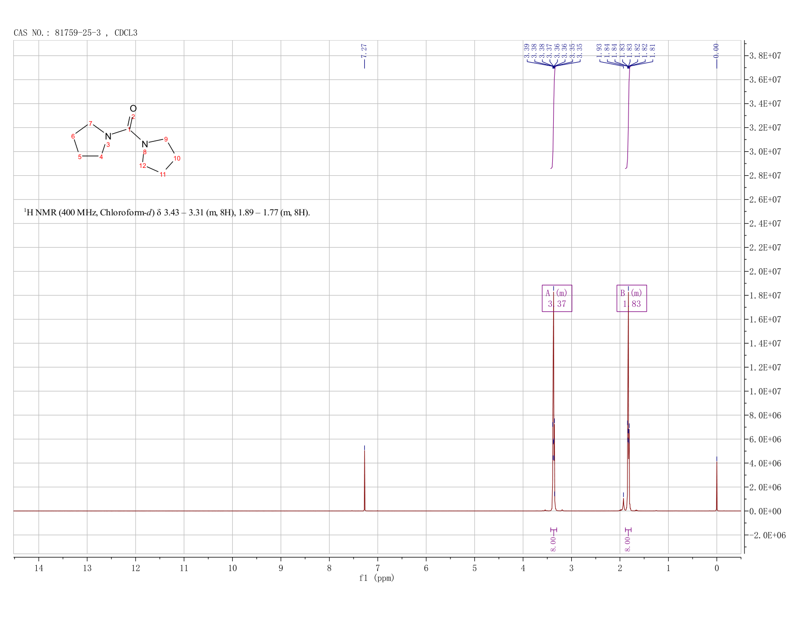Viewport: 807px width, 624px height.
Task: Click the small impurity peak near 1.93 ppm
Action: (x=623, y=504)
